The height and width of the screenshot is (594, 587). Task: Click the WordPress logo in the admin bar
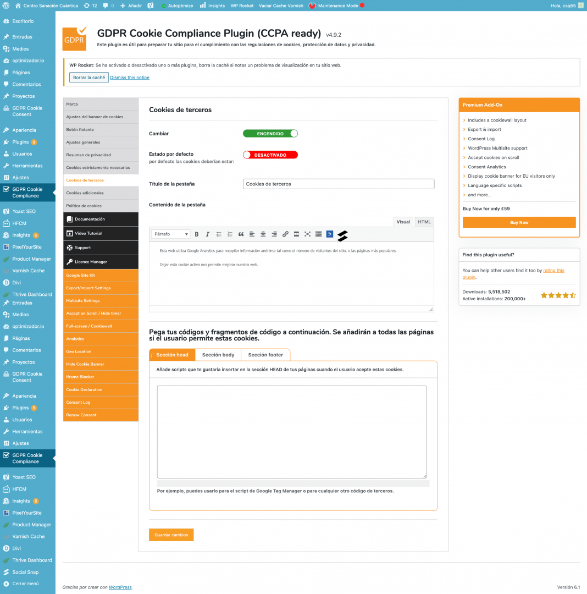point(5,5)
